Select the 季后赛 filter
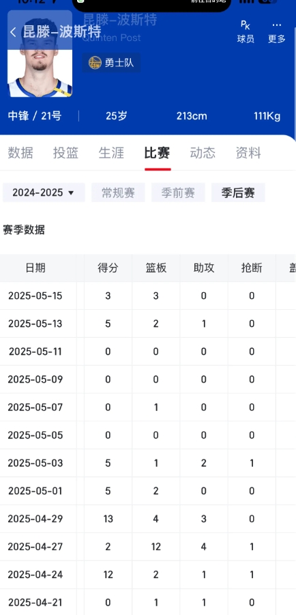Screen dimensions: 296x615 [238, 192]
